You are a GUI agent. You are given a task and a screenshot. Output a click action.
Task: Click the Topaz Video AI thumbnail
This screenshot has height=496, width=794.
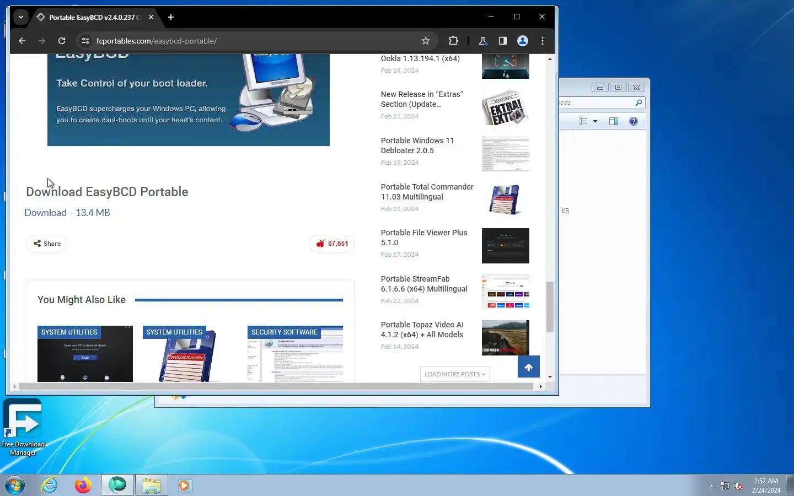click(506, 338)
